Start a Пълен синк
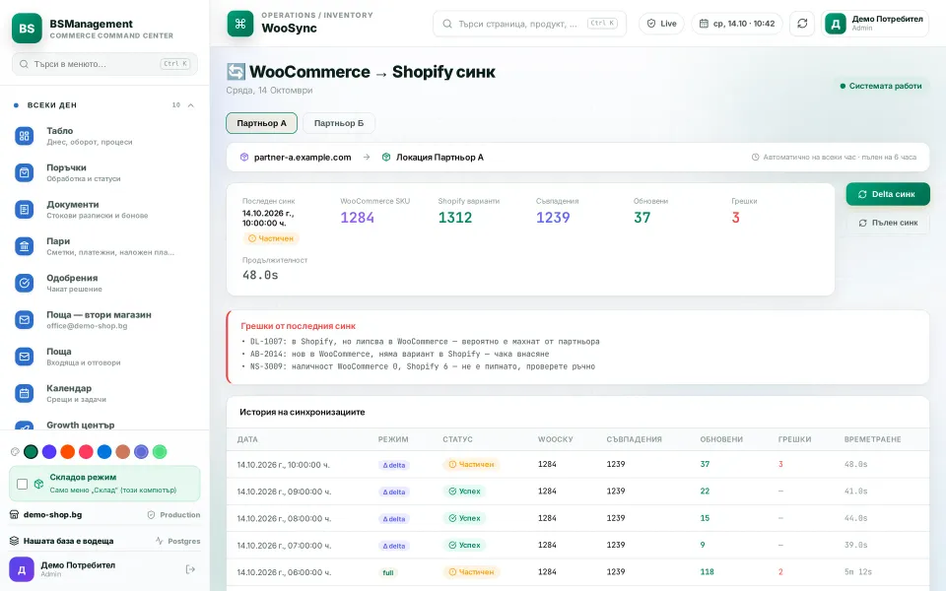Image resolution: width=946 pixels, height=591 pixels. point(888,223)
